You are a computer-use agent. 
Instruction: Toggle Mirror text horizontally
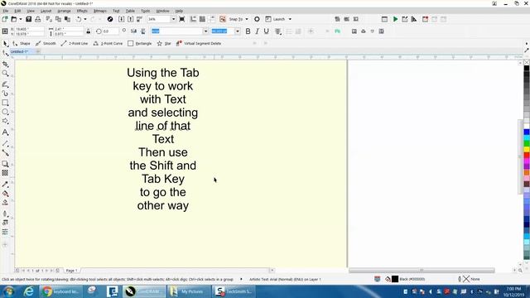coord(134,31)
